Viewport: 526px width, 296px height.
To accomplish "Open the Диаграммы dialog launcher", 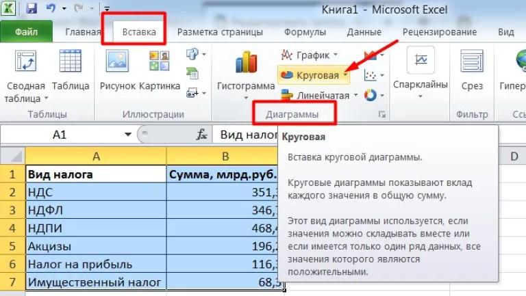I will (381, 115).
